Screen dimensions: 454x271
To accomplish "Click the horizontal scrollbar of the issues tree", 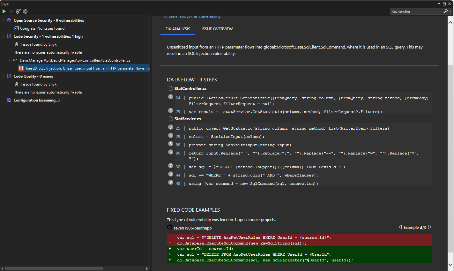I will tap(54, 268).
